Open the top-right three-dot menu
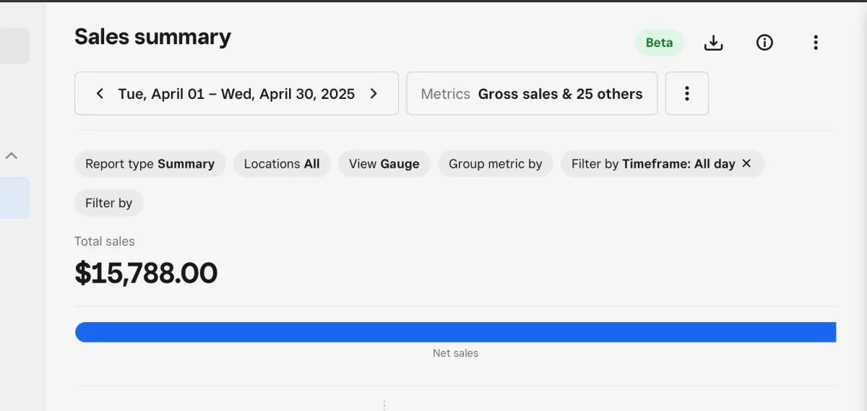 coord(816,43)
